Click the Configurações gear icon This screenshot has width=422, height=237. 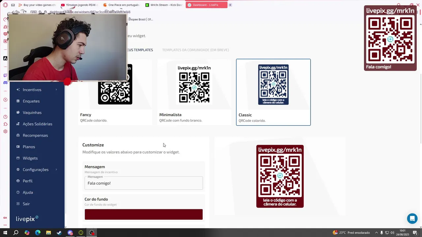click(x=18, y=170)
